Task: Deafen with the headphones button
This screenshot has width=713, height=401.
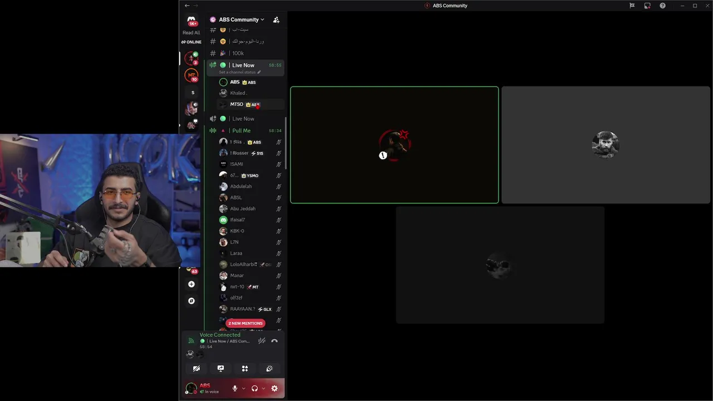Action: [x=255, y=388]
